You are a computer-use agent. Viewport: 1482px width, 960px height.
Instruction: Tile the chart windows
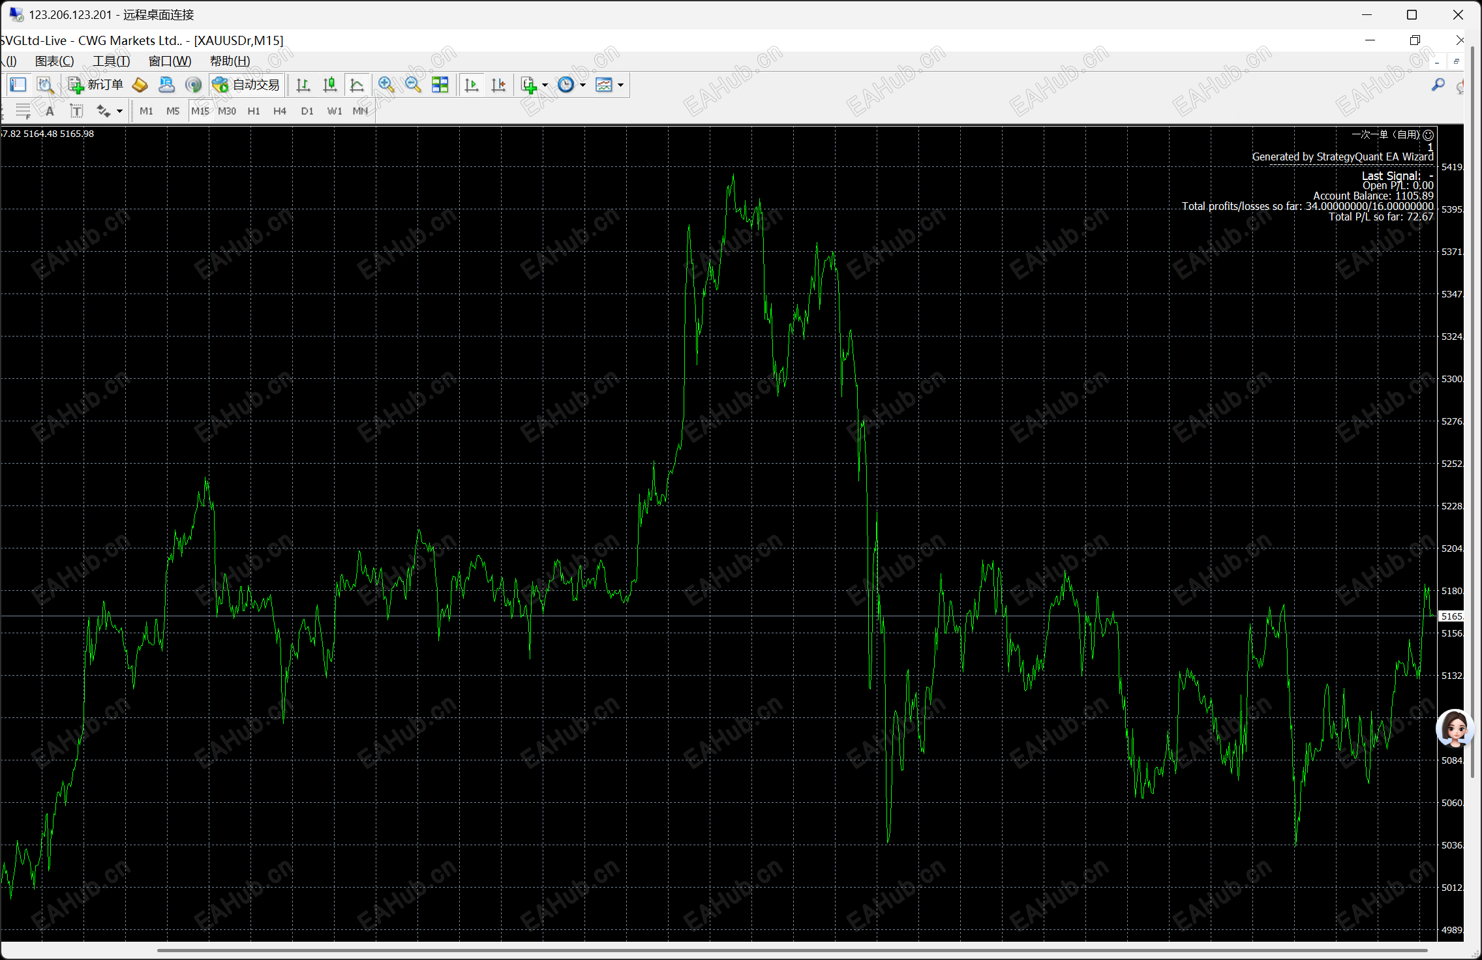[440, 85]
